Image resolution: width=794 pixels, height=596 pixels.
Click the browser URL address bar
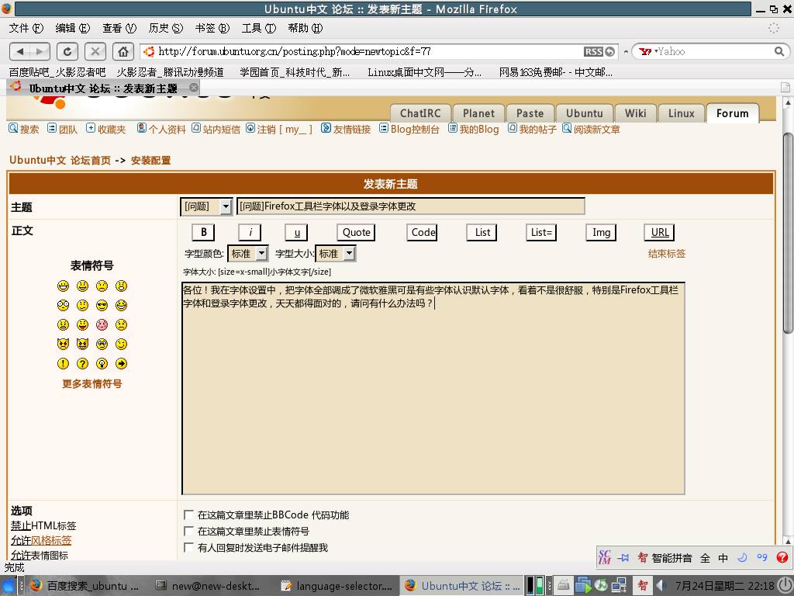click(x=370, y=51)
